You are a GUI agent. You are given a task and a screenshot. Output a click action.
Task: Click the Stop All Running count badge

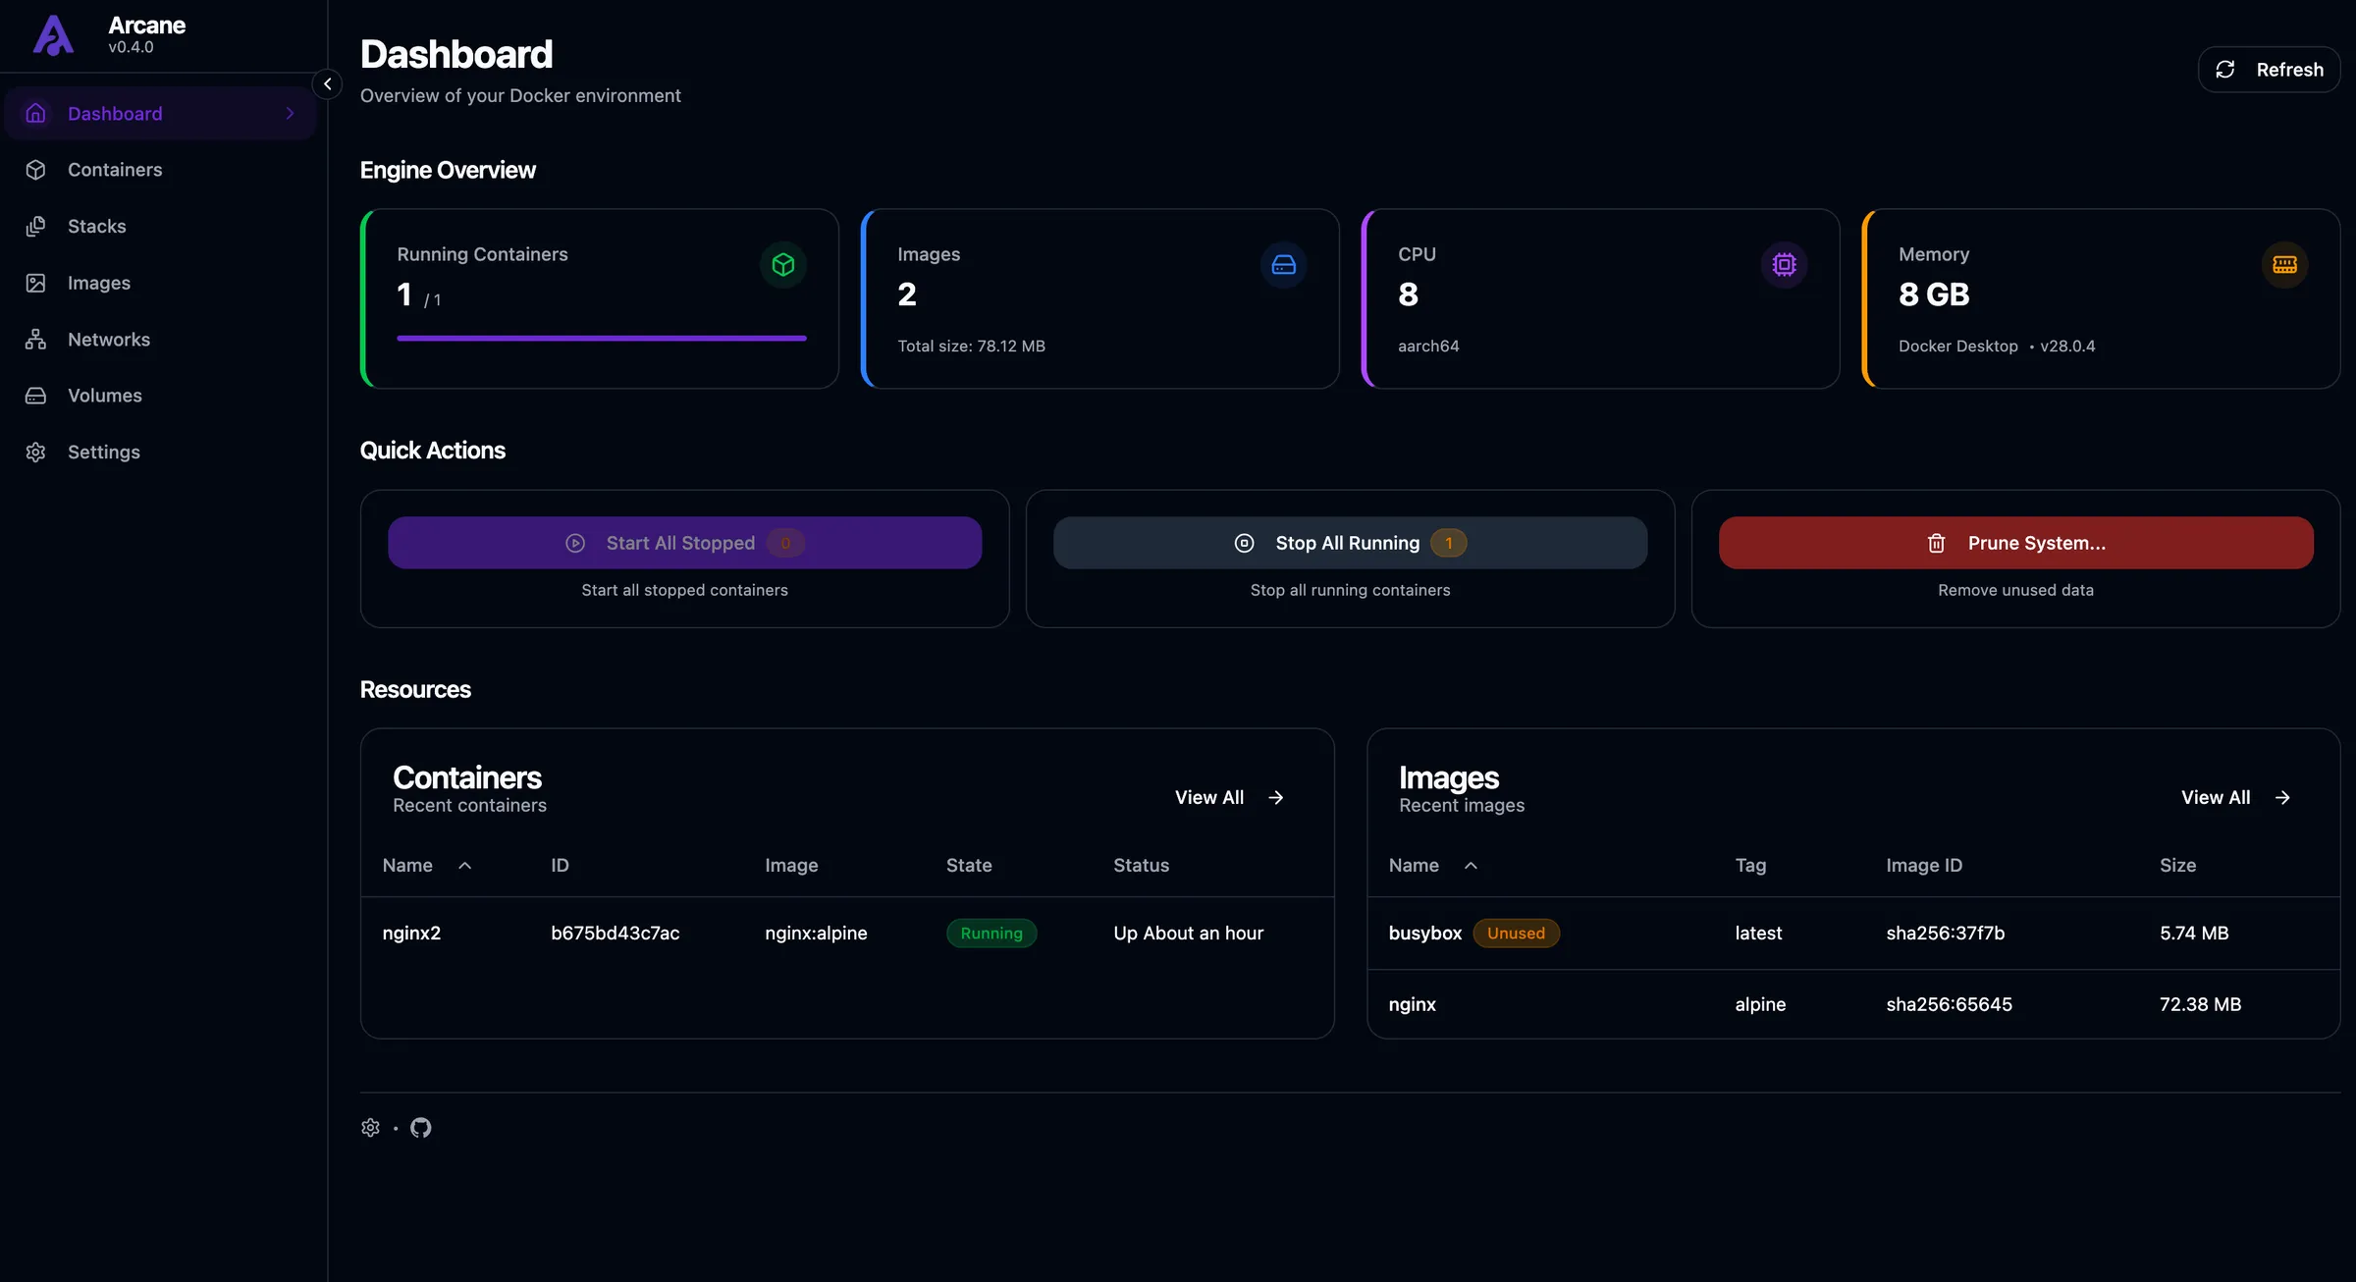click(1448, 542)
